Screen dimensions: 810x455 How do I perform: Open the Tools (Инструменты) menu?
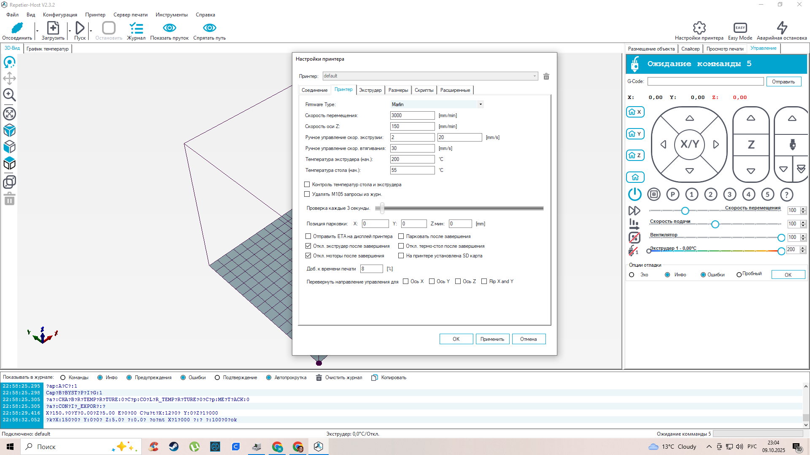pyautogui.click(x=171, y=15)
